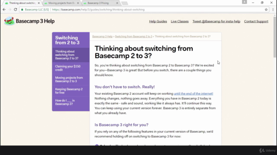Open 'Tweet @Basecamp for insta-help' link

(x=216, y=21)
